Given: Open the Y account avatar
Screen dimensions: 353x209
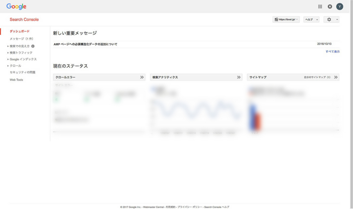Looking at the screenshot, I should coord(340,7).
